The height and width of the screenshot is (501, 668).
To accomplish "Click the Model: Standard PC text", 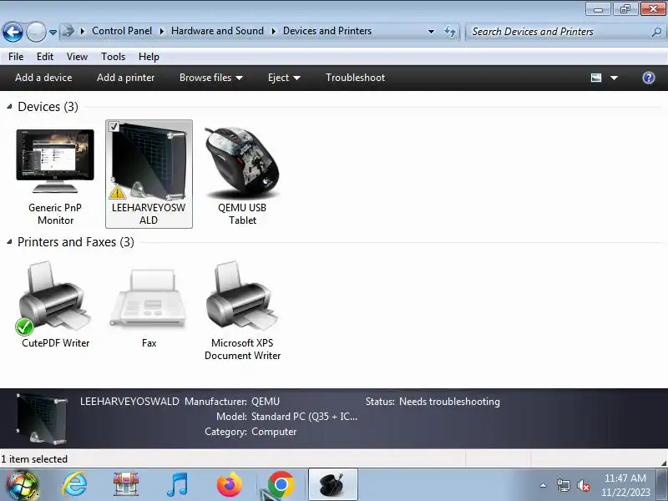I will (x=286, y=416).
